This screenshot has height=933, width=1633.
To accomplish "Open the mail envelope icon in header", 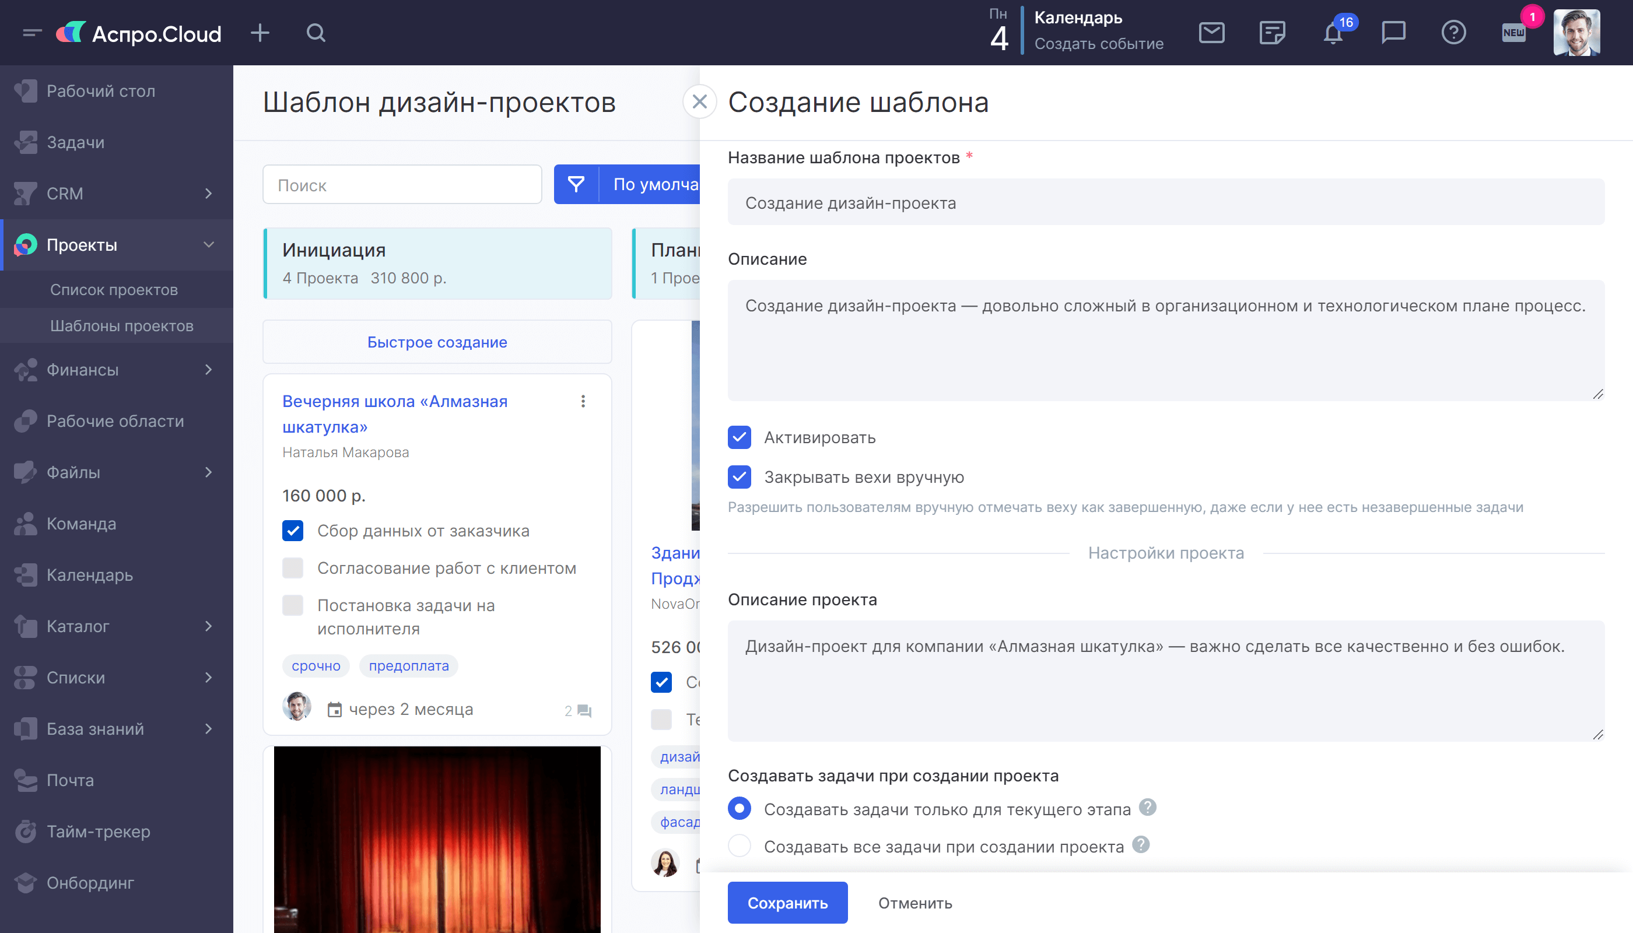I will coord(1211,32).
